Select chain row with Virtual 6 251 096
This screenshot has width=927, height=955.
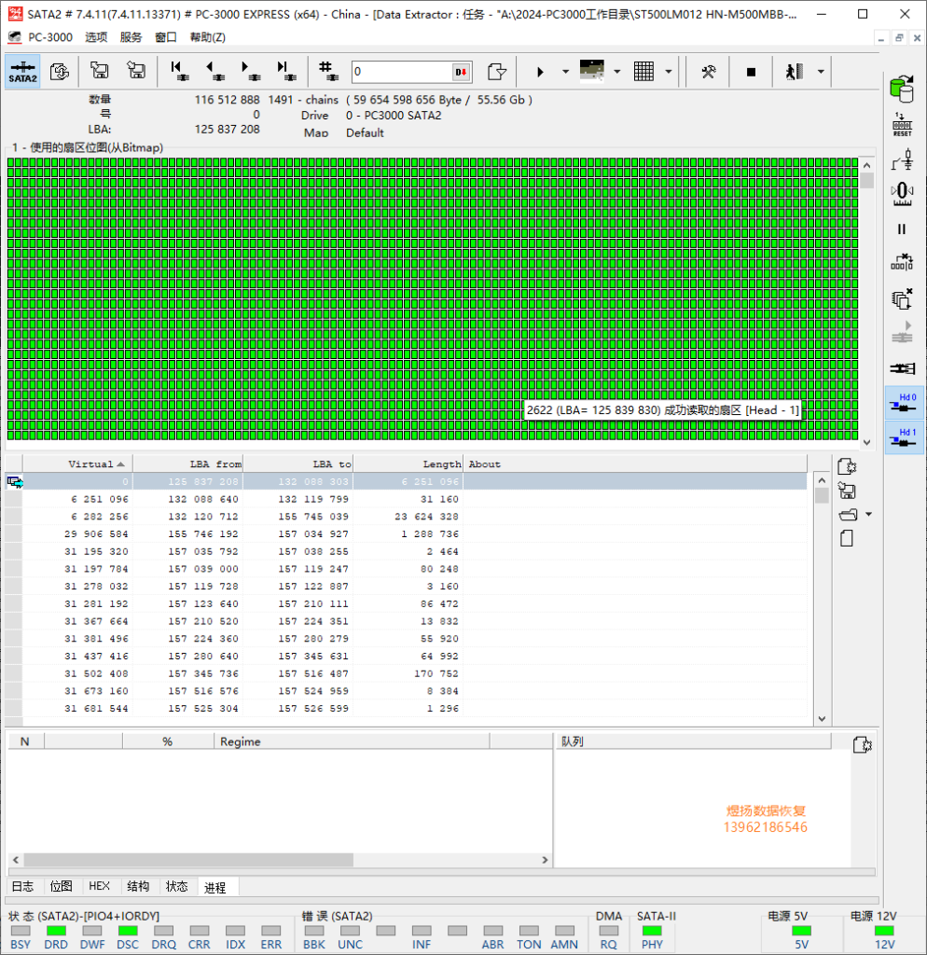[x=406, y=499]
